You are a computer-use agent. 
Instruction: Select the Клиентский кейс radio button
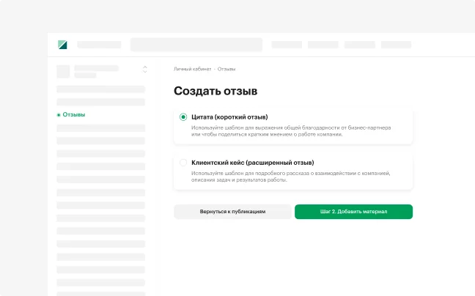[183, 163]
